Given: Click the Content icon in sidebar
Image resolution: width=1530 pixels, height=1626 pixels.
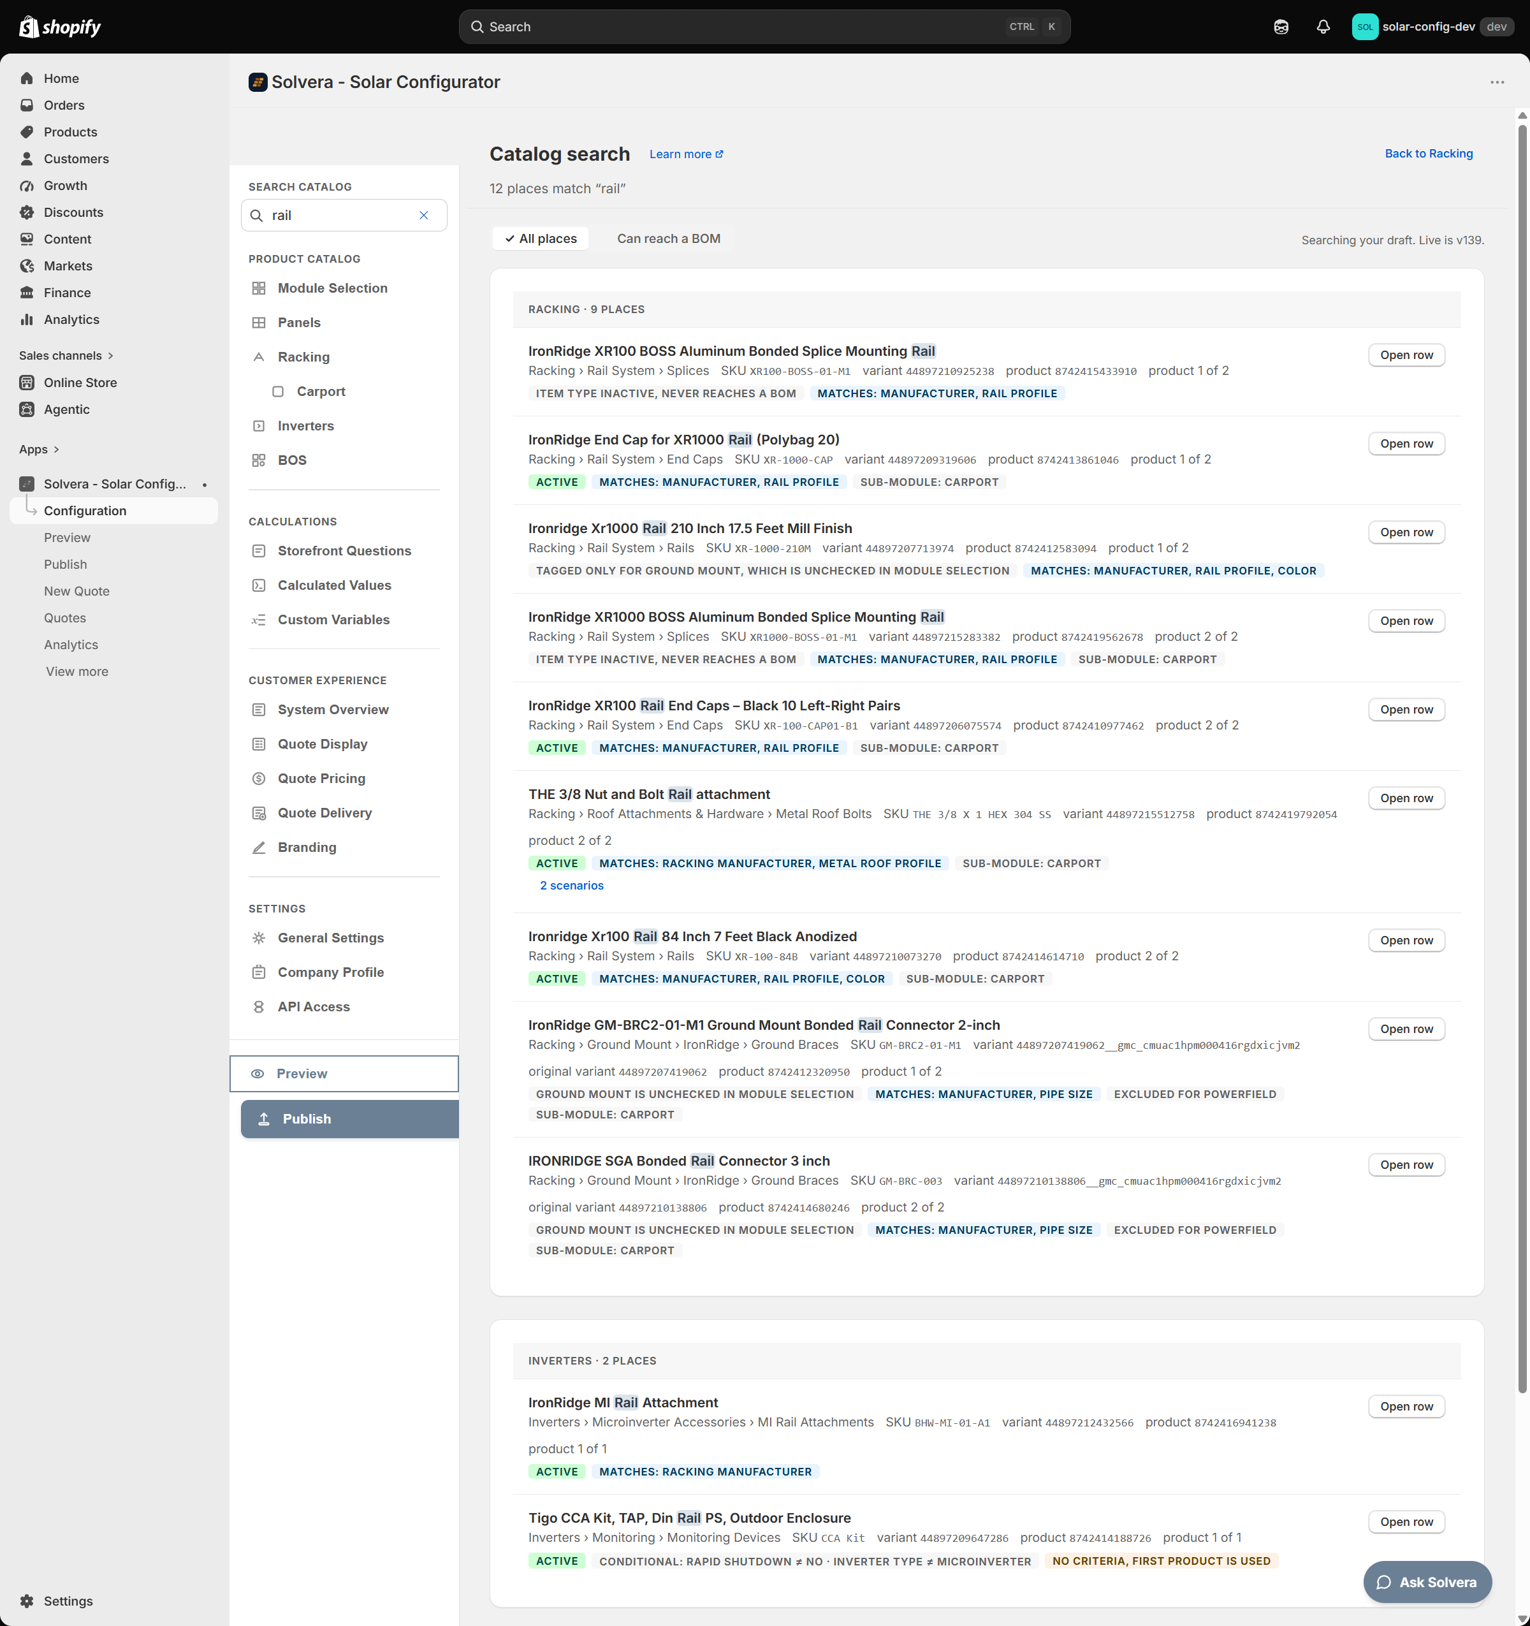Looking at the screenshot, I should [x=27, y=239].
